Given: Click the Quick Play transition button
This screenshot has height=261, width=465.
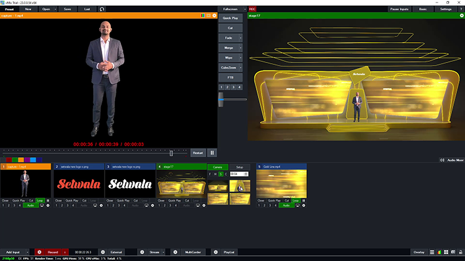Looking at the screenshot, I should point(229,19).
